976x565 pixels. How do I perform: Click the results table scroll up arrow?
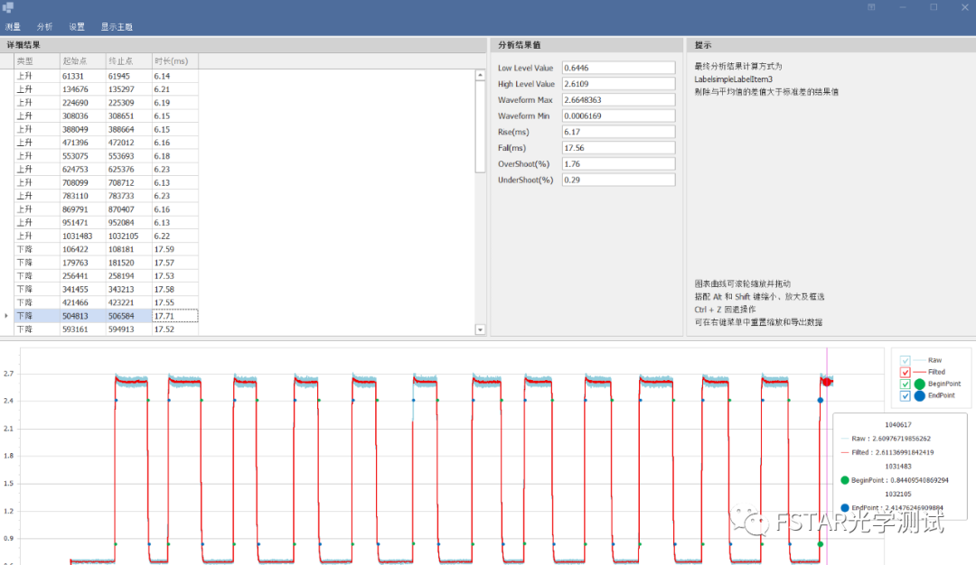480,76
